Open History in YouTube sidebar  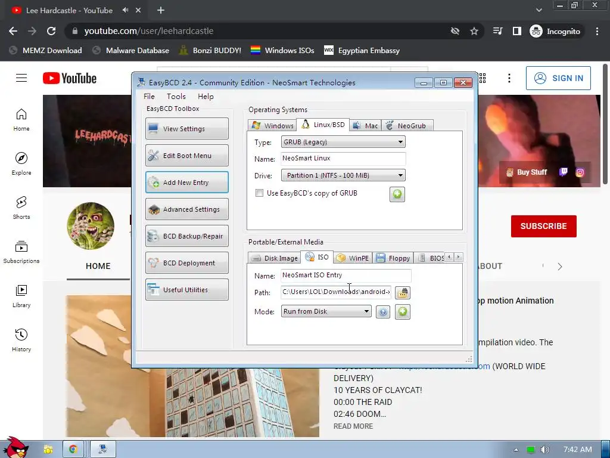21,341
